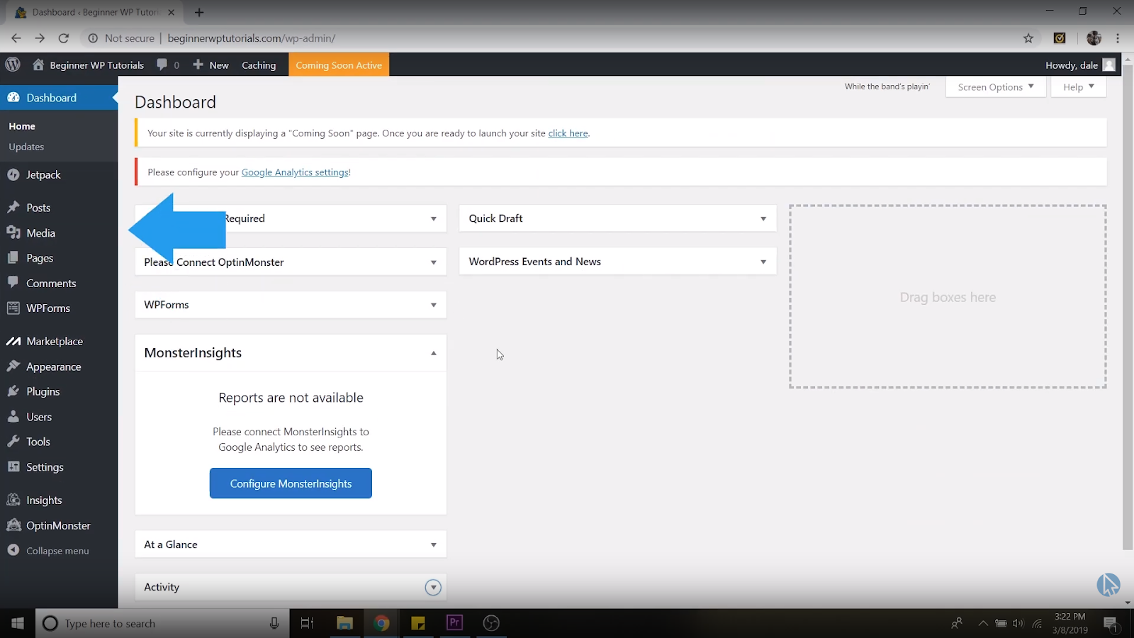Open the Settings menu
The height and width of the screenshot is (638, 1134).
point(45,466)
